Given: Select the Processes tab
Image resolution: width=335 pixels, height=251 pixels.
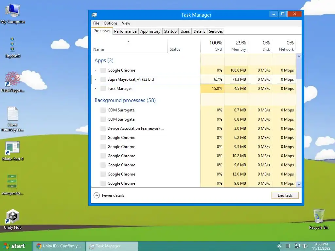Looking at the screenshot, I should click(x=102, y=31).
